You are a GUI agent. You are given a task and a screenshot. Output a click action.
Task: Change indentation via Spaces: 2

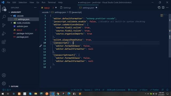pos(88,90)
